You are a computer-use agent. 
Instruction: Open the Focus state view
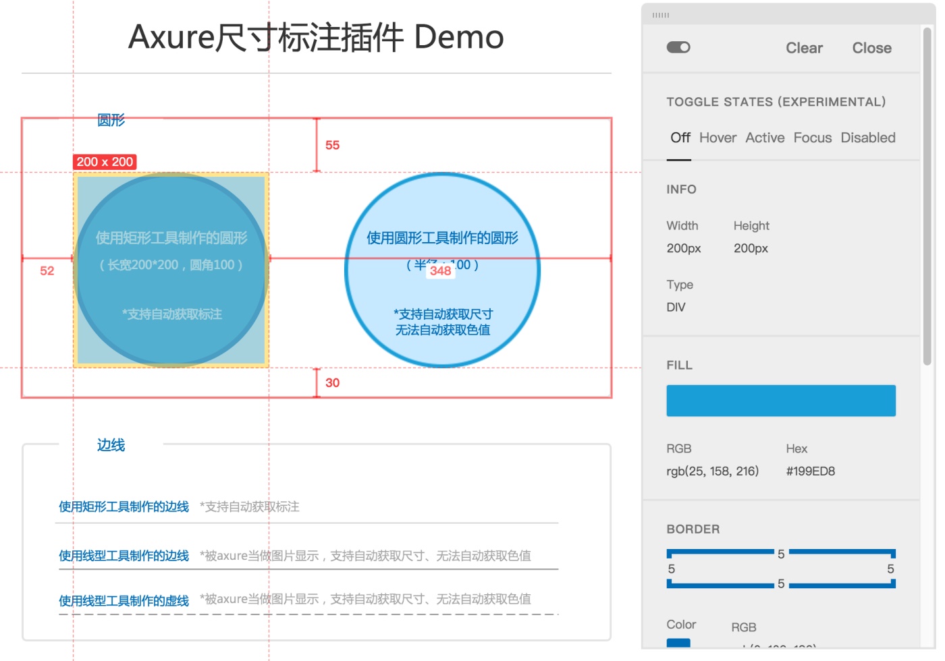(x=812, y=138)
